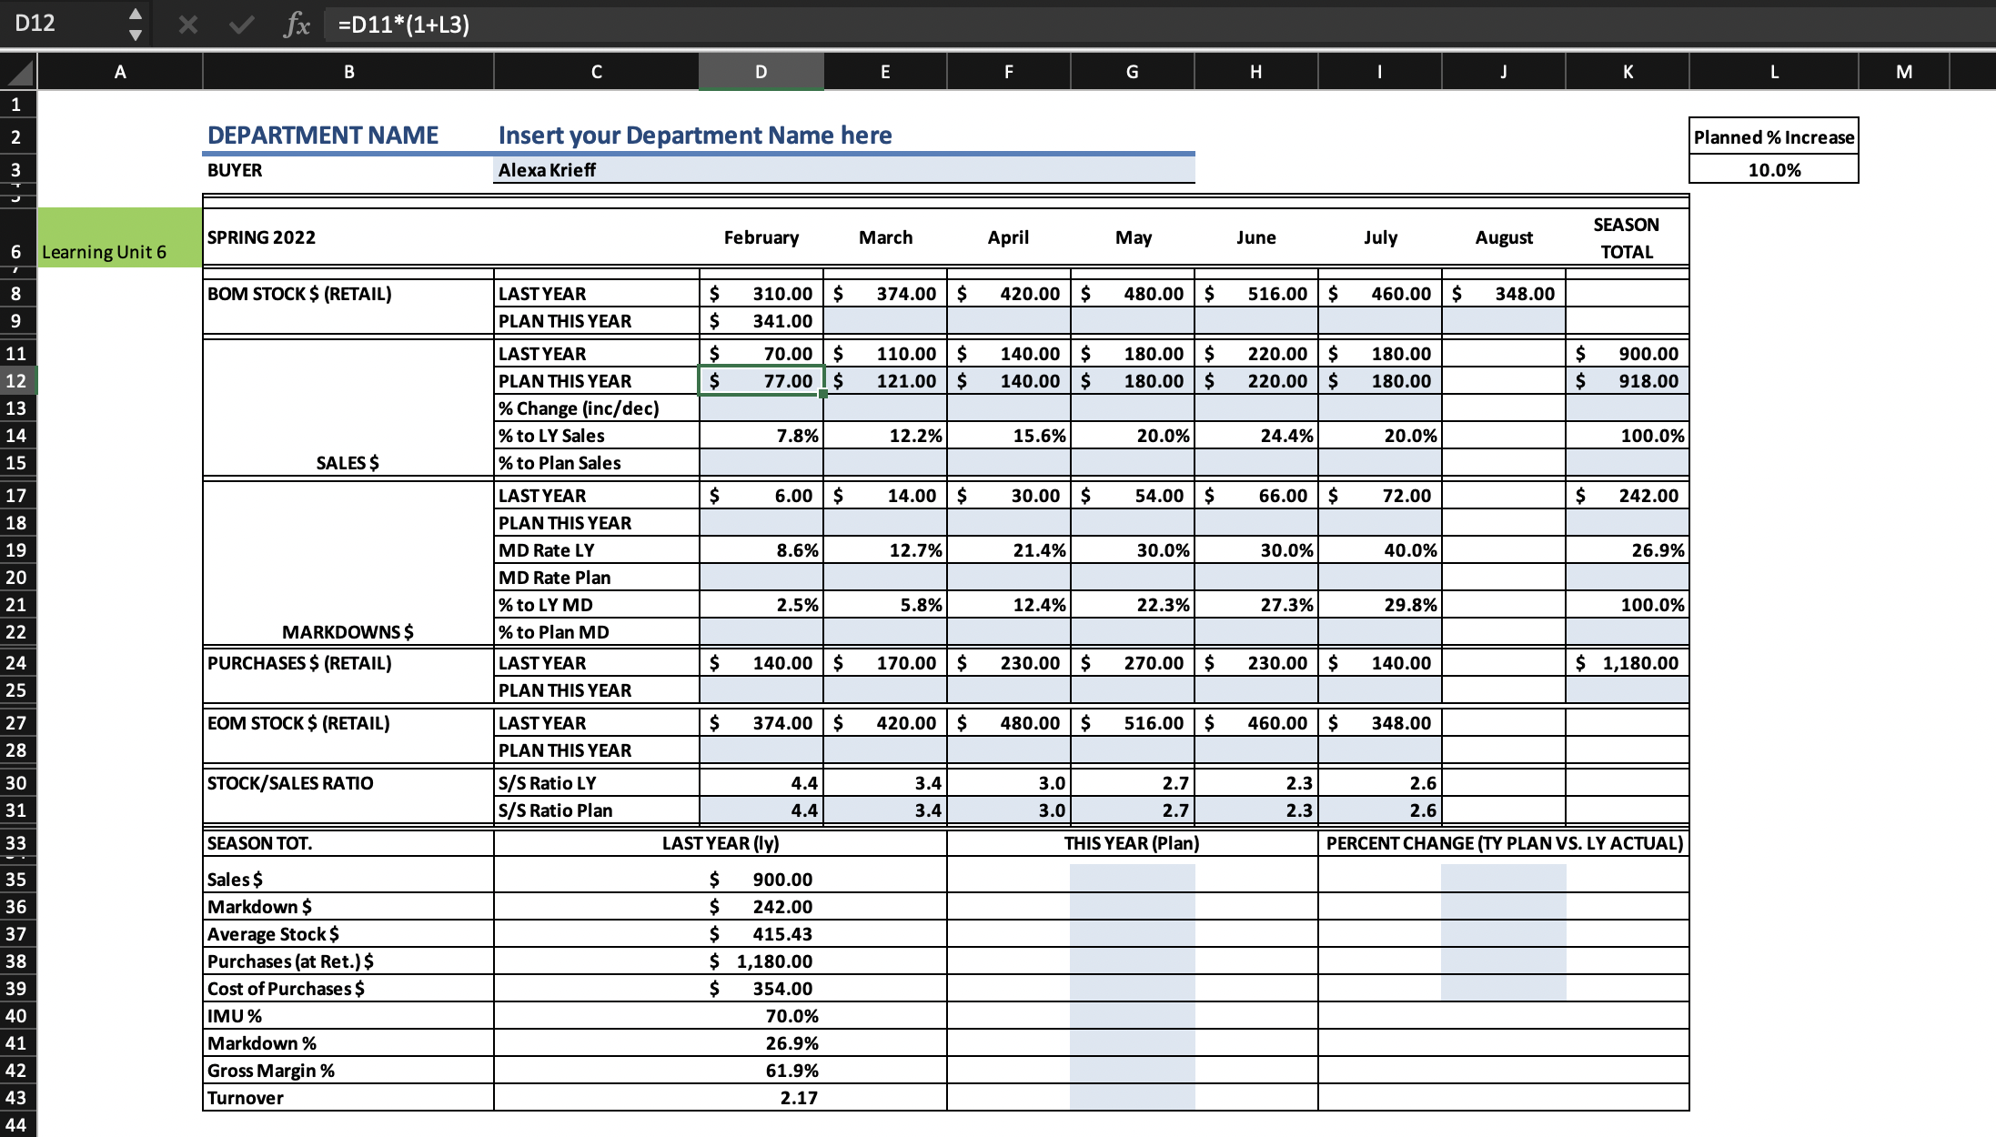Select February sales plan cell $77.00

point(761,381)
